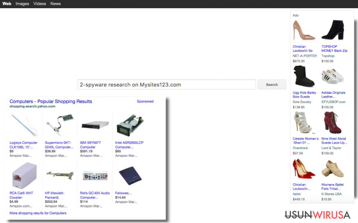The width and height of the screenshot is (358, 223).
Task: Click the $591.19 price under IBM
Action: click(86, 152)
